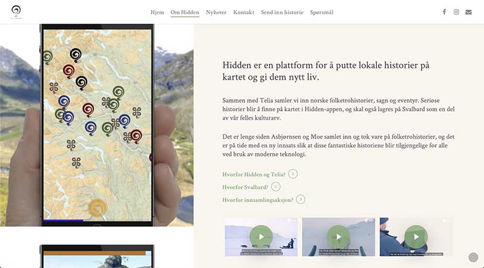Open Nyheter menu item
The height and width of the screenshot is (268, 484).
click(x=216, y=12)
